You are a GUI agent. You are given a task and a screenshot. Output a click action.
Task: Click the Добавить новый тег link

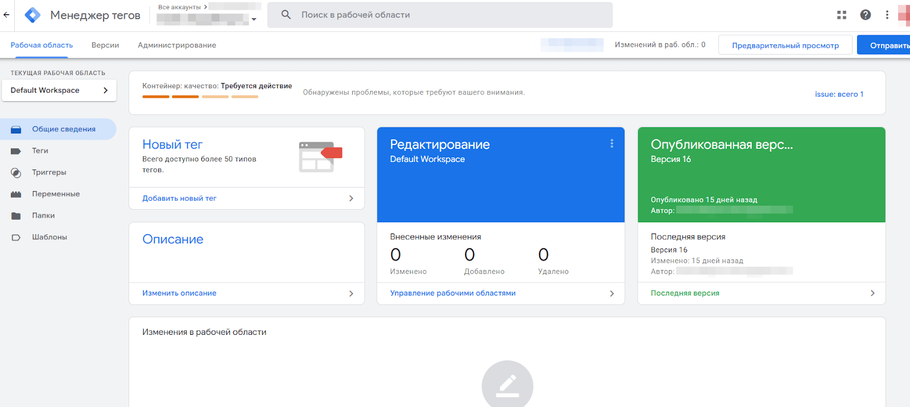[x=179, y=198]
